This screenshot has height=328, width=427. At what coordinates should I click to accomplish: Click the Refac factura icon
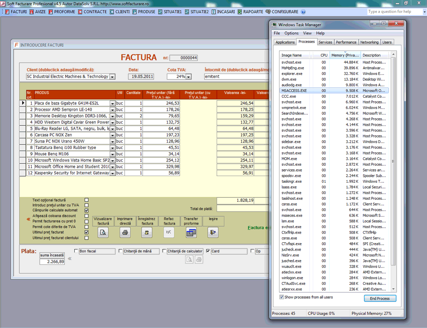(x=169, y=232)
